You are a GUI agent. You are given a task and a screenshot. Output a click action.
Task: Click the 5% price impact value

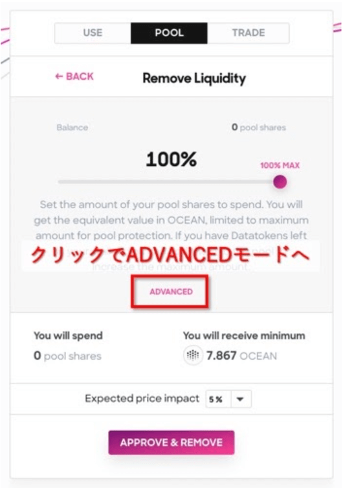pos(216,399)
